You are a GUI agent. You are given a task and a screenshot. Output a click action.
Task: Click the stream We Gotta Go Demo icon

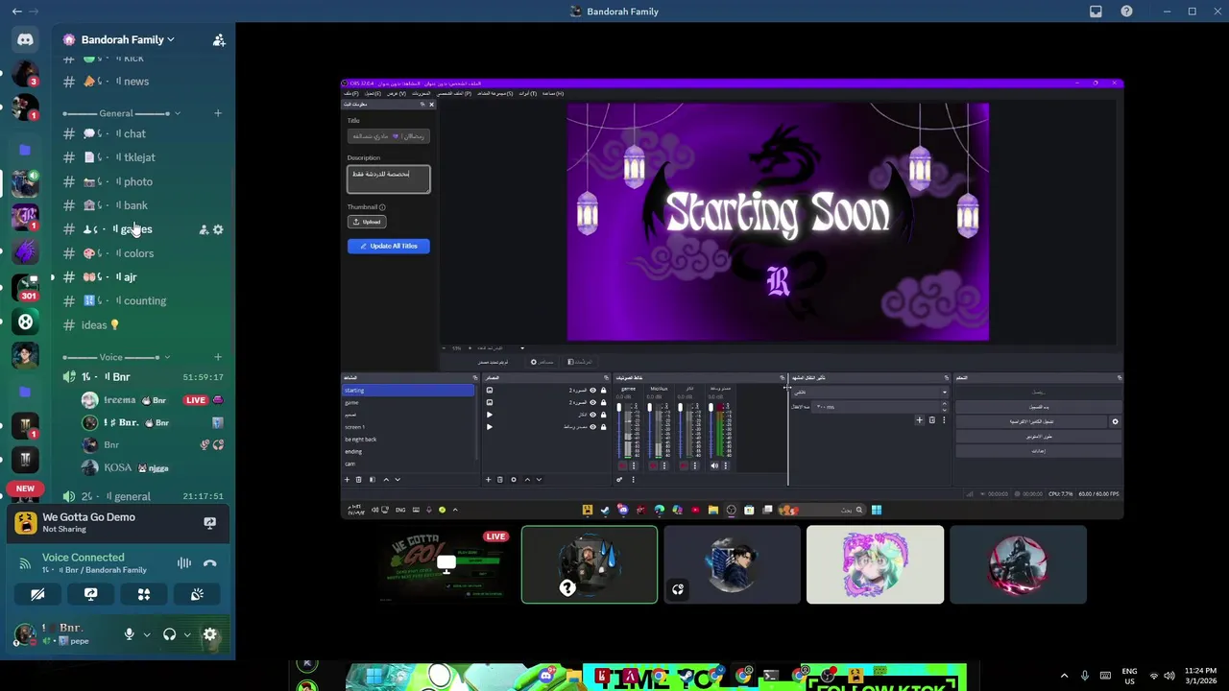(209, 523)
